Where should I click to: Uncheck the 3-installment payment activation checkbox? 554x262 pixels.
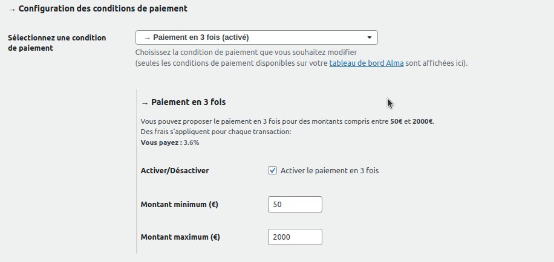point(272,171)
